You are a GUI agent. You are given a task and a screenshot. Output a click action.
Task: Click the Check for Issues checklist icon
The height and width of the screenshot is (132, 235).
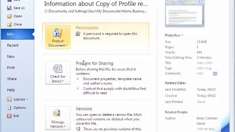[x=58, y=69]
